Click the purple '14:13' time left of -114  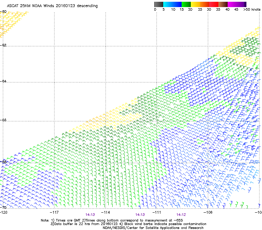pos(90,215)
